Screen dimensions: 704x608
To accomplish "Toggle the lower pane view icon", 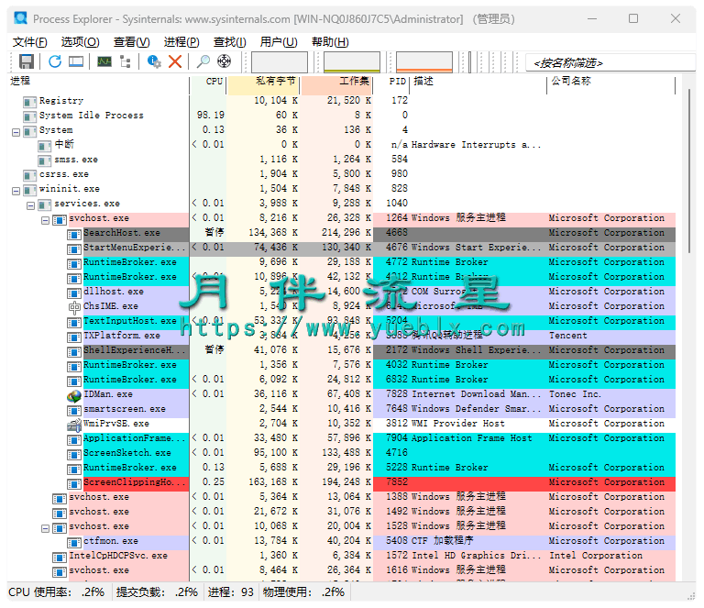I will [76, 61].
